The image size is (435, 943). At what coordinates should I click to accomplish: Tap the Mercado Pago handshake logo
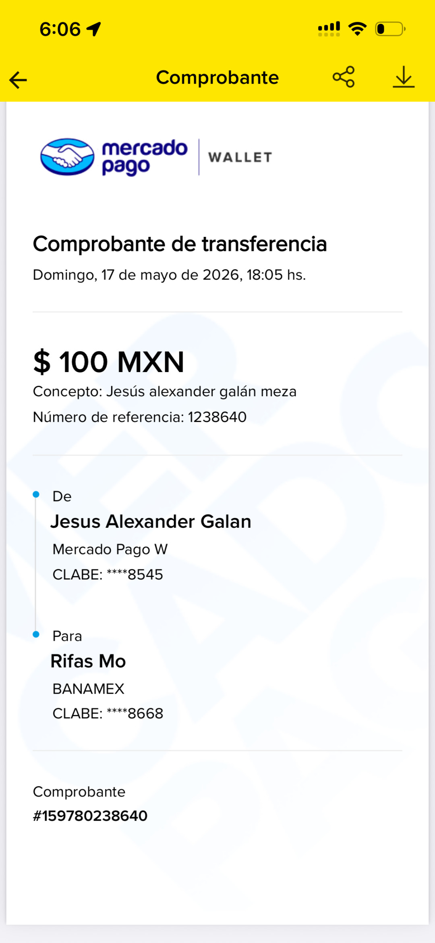point(67,157)
